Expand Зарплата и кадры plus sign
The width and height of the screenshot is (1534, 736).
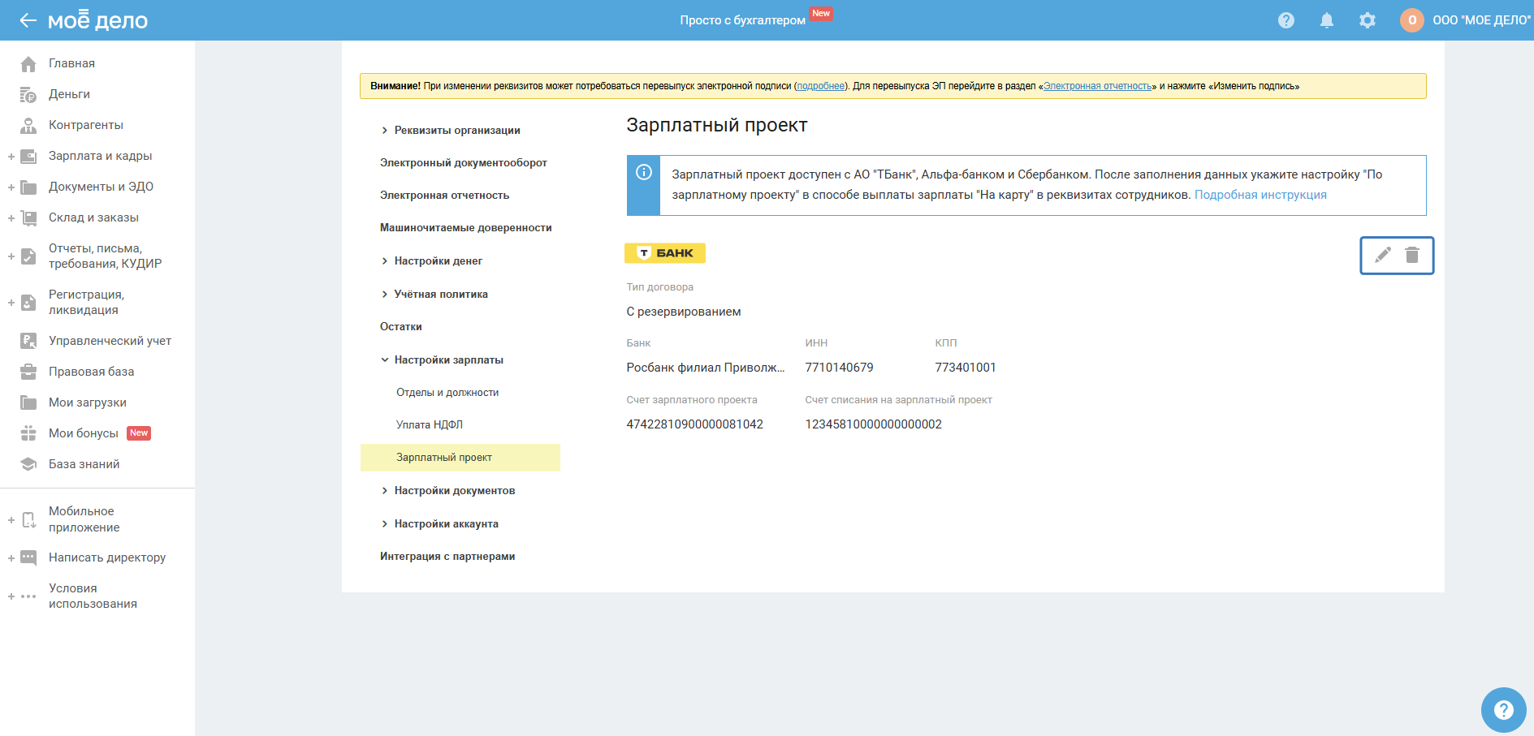(x=11, y=157)
